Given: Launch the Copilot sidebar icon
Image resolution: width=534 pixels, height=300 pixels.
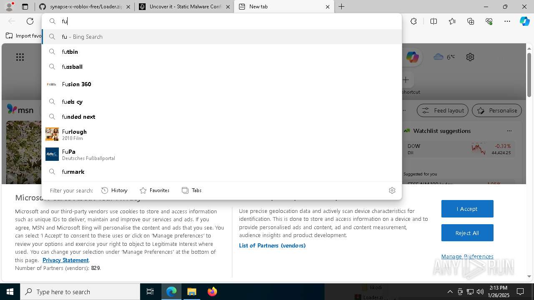Looking at the screenshot, I should click(525, 21).
